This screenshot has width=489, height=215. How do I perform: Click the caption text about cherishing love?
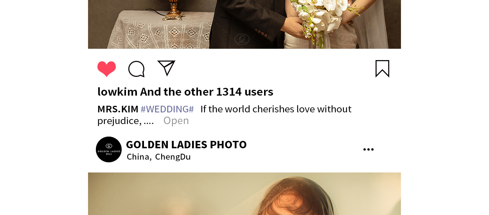pyautogui.click(x=276, y=109)
